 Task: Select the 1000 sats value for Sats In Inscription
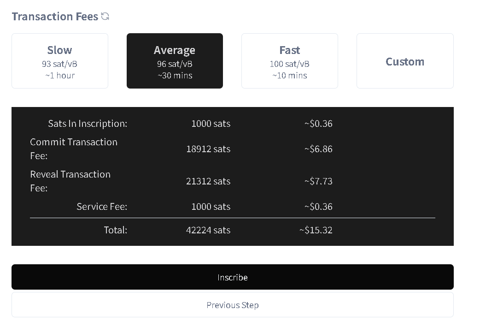(211, 124)
